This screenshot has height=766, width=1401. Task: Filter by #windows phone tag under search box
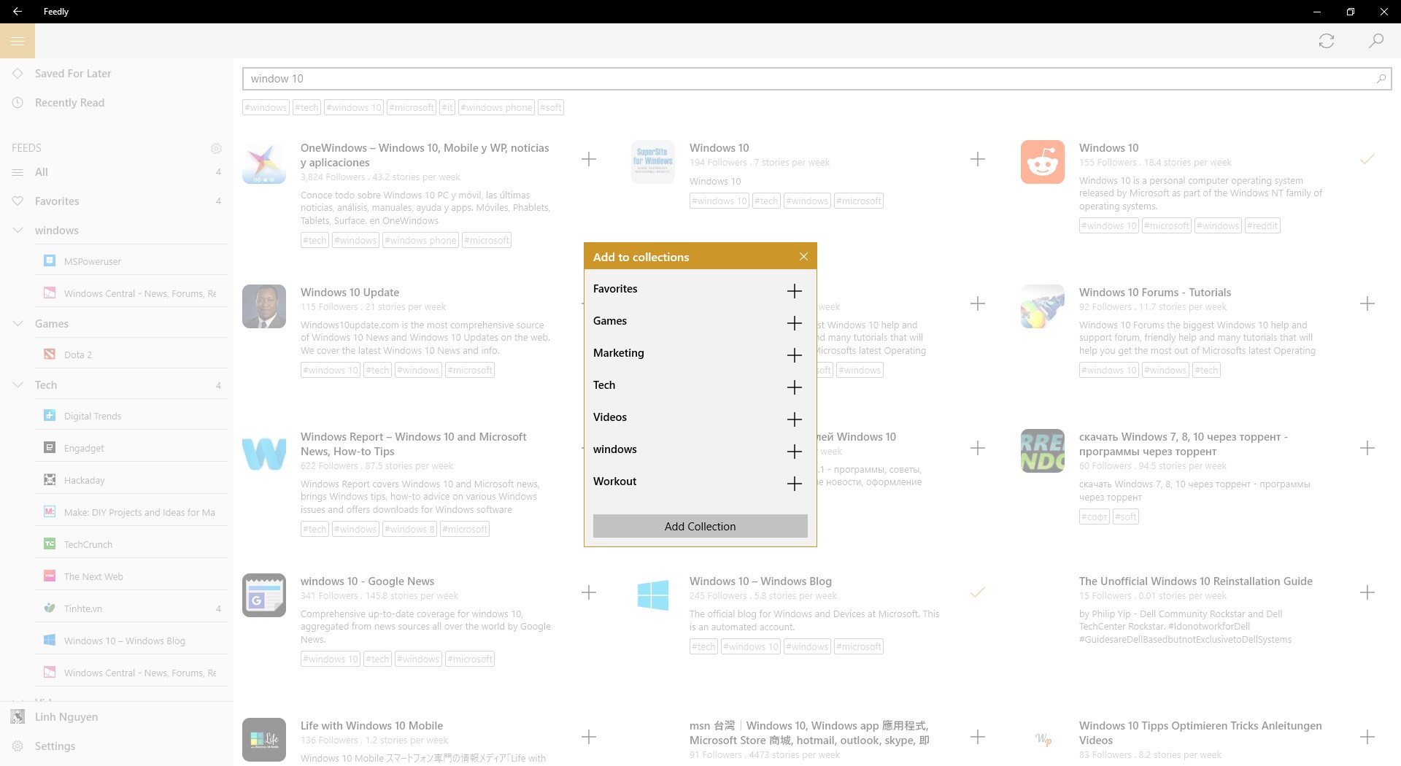click(496, 107)
